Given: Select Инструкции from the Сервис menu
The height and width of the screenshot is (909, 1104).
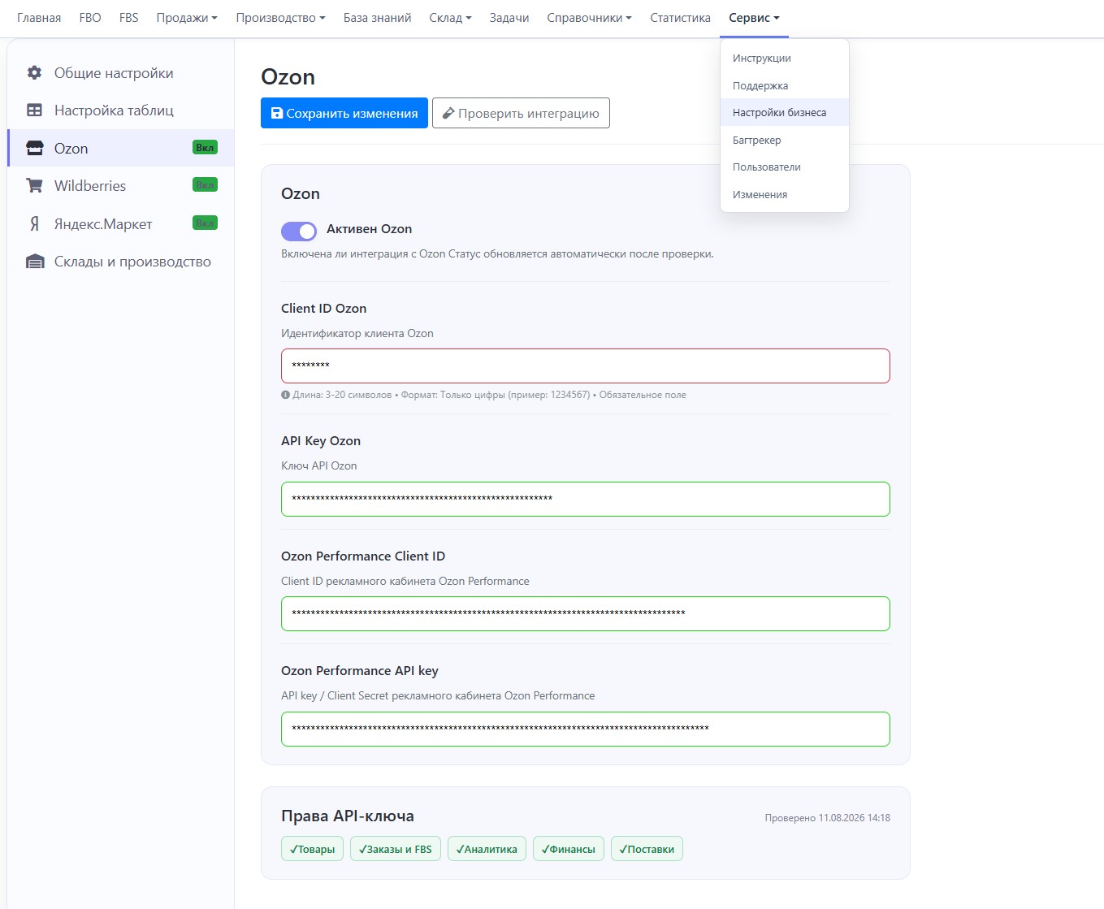Looking at the screenshot, I should point(785,58).
